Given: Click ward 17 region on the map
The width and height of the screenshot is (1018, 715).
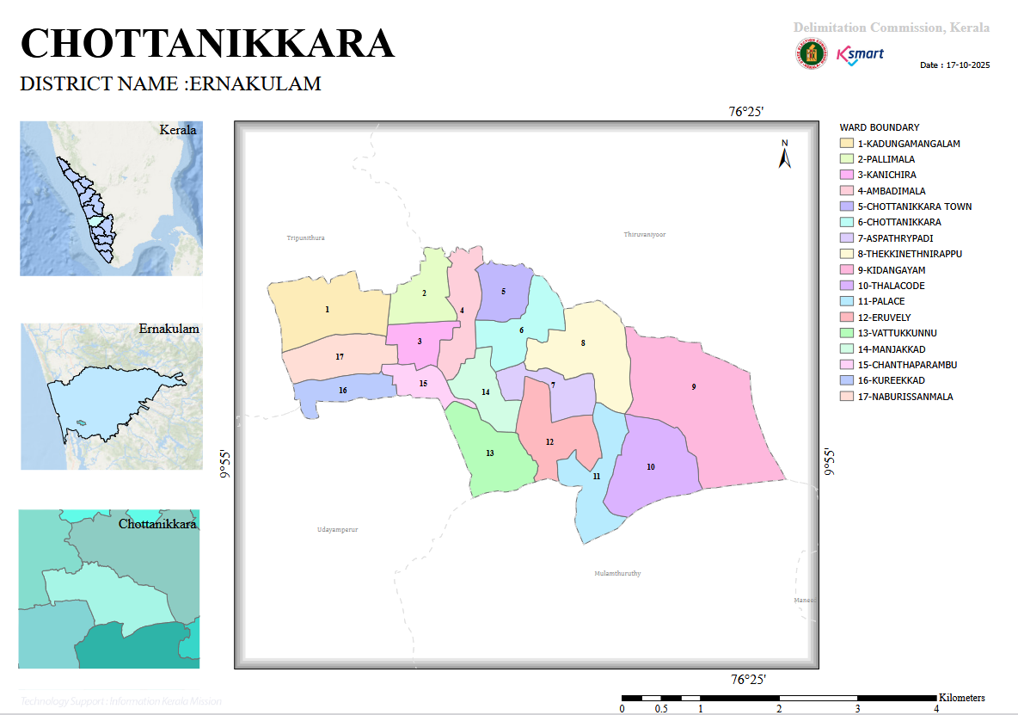Looking at the screenshot, I should tap(340, 357).
